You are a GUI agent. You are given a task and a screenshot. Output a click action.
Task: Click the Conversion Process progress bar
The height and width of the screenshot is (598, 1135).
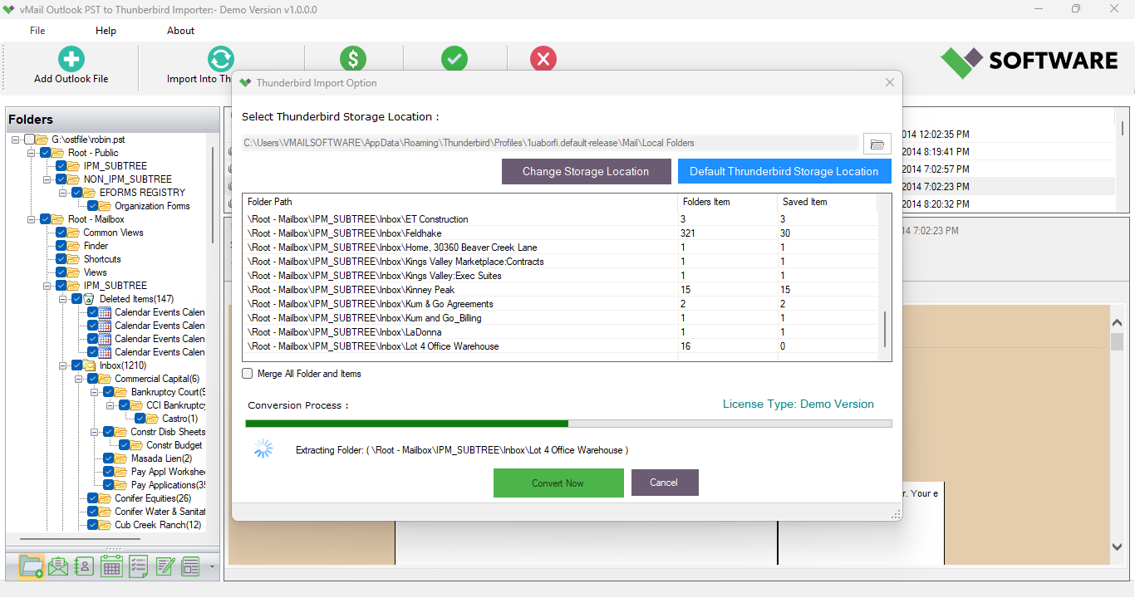pyautogui.click(x=567, y=424)
